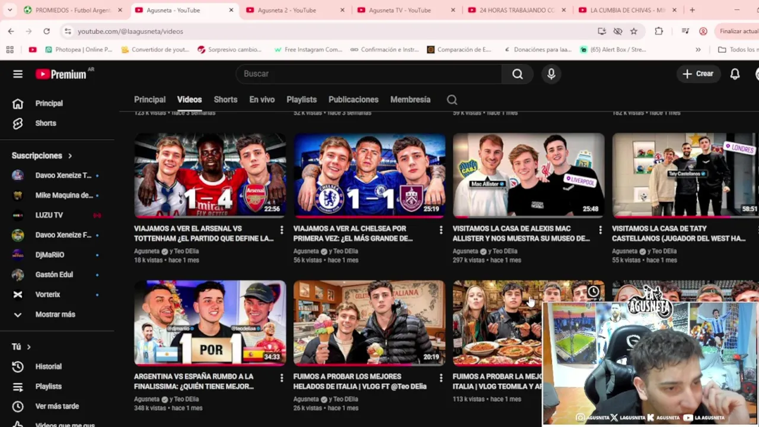Click Finalizar actualización button
The height and width of the screenshot is (427, 759).
(x=737, y=31)
